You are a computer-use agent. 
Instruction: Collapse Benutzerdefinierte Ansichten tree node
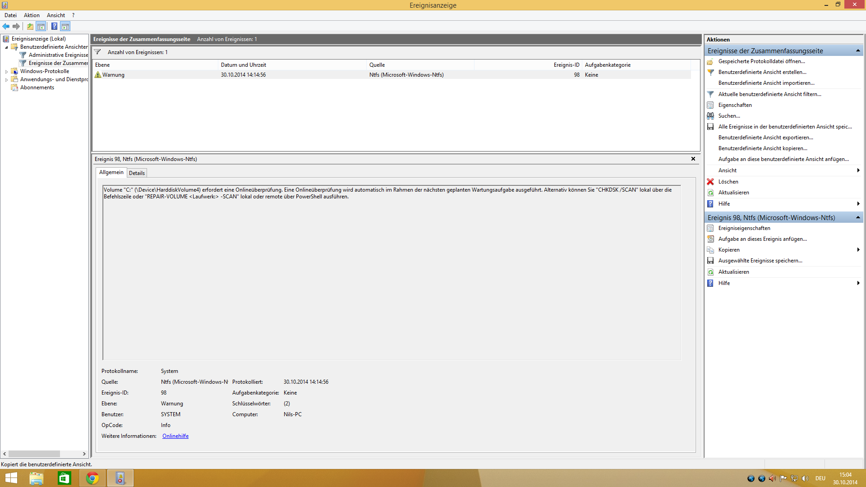point(6,47)
